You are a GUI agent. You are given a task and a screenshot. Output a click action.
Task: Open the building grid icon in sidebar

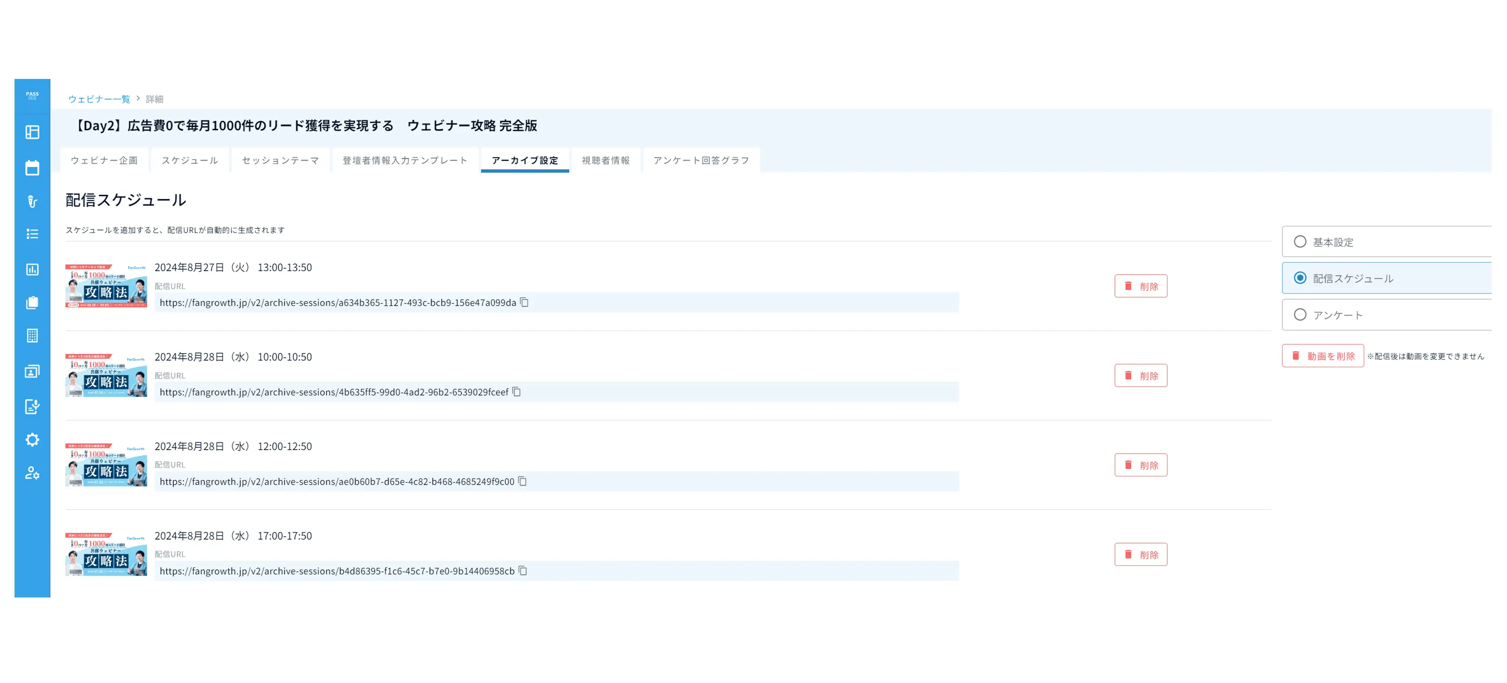coord(32,336)
